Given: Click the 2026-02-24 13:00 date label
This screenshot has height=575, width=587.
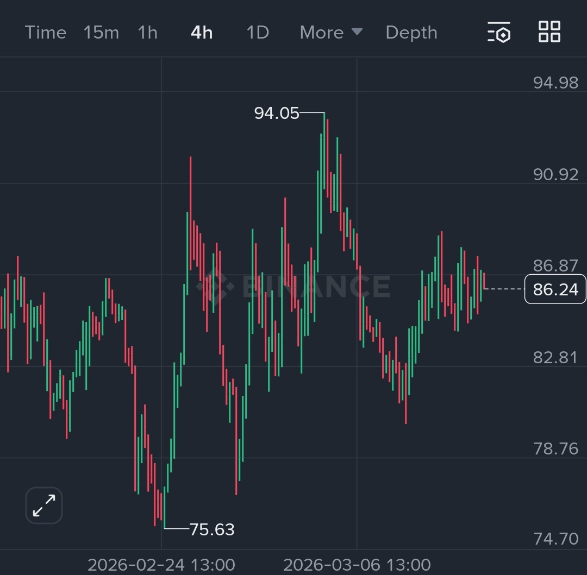Looking at the screenshot, I should click(161, 565).
